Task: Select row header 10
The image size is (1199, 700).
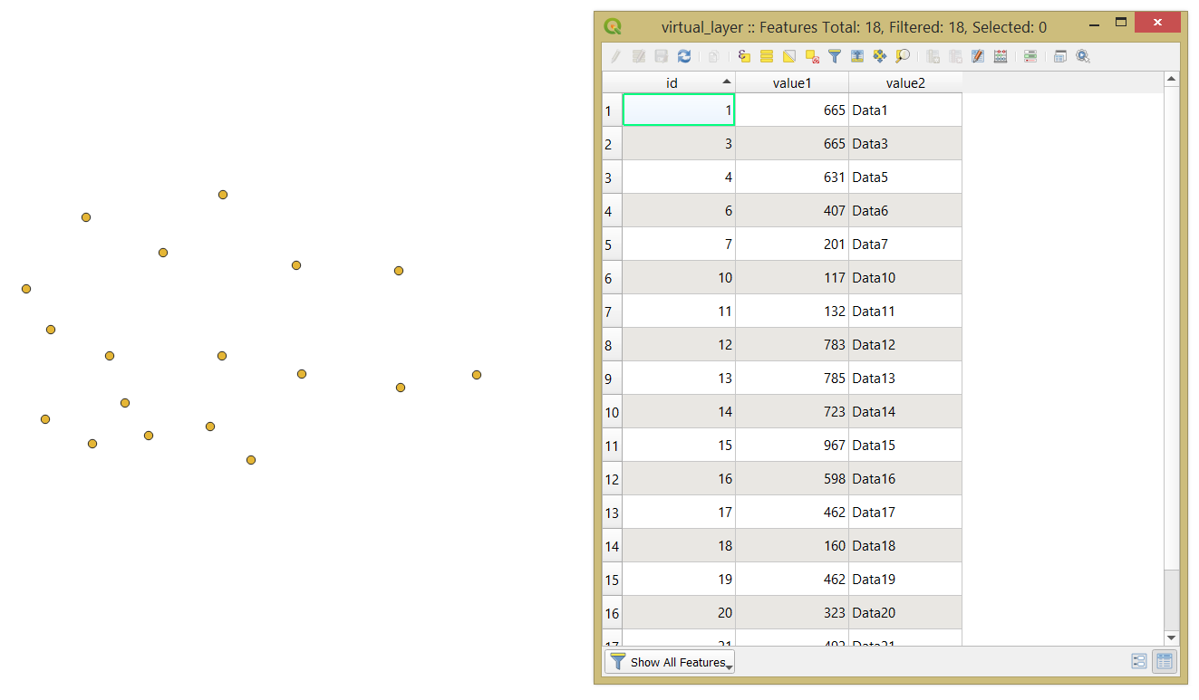Action: pos(612,412)
